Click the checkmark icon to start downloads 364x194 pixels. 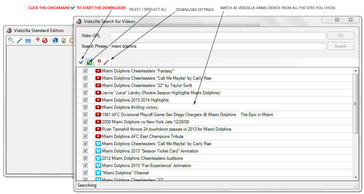pos(81,62)
